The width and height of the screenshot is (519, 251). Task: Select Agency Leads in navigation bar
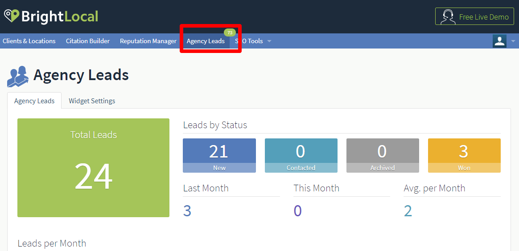(206, 41)
